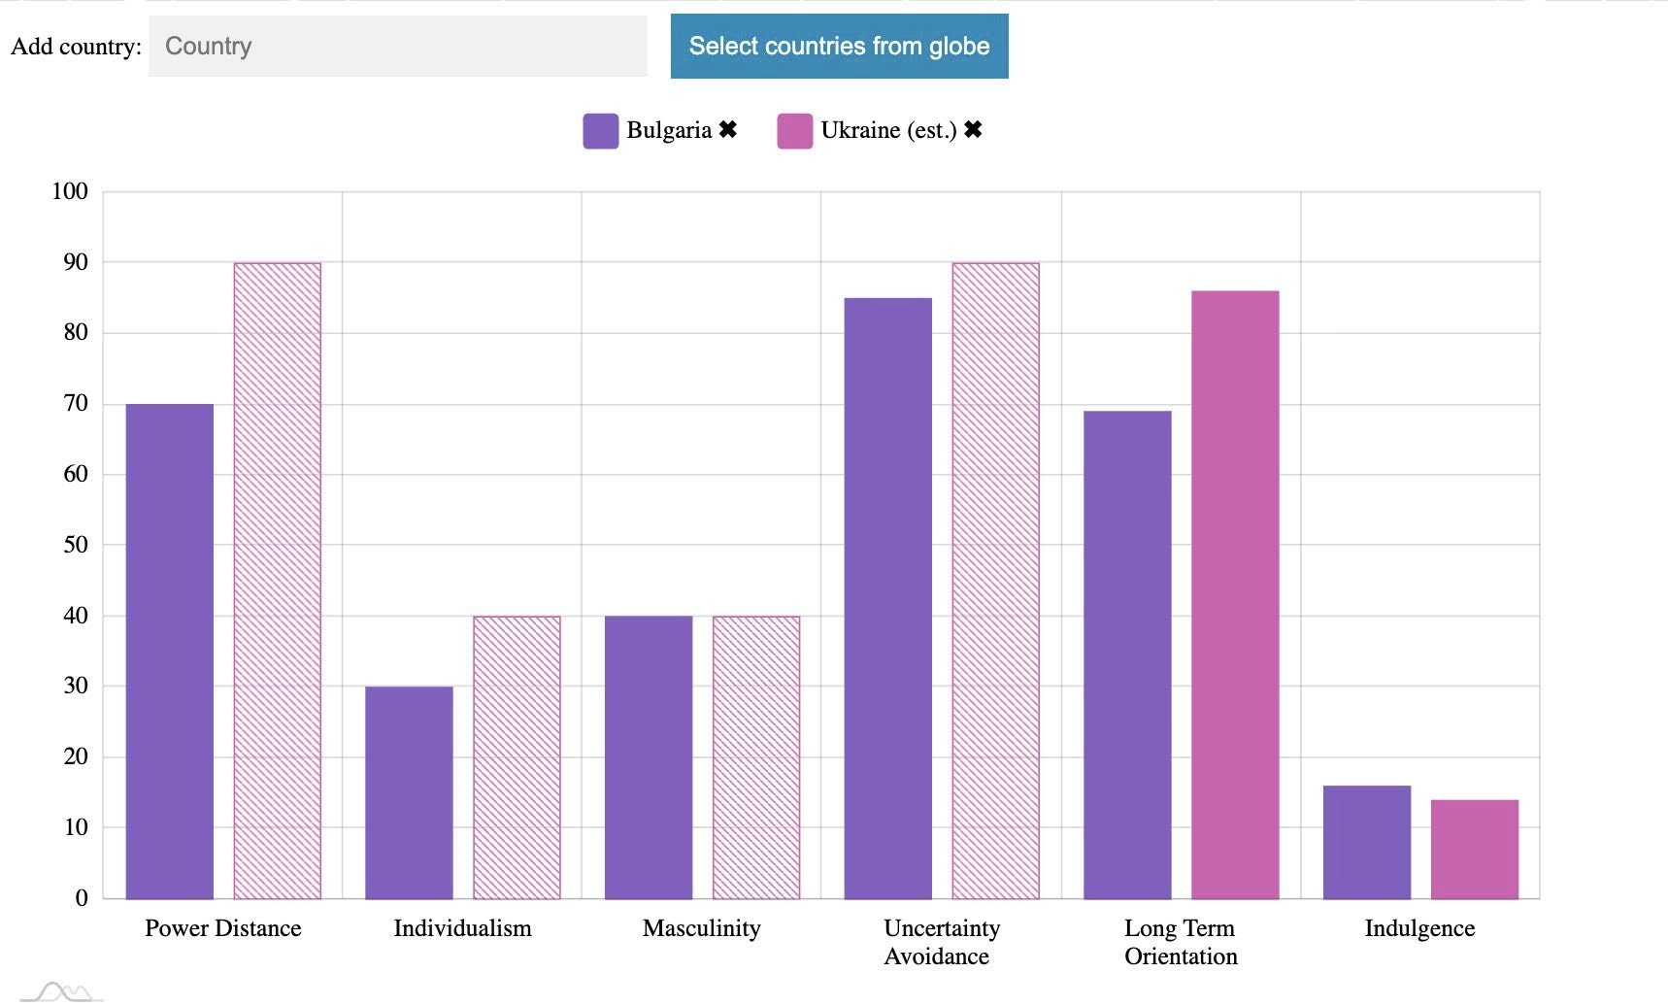Click Bulgaria's Power Distance bar
The image size is (1668, 1006).
tap(170, 651)
